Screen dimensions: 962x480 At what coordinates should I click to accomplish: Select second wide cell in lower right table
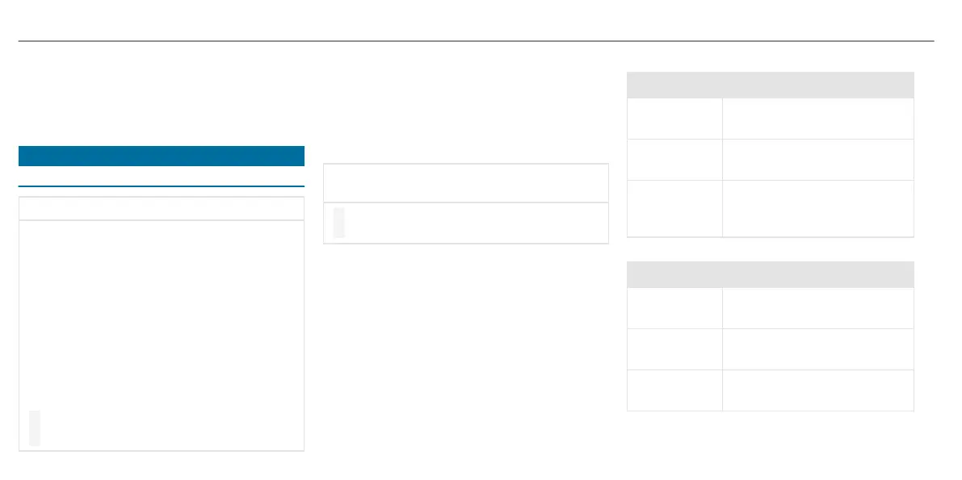tap(818, 349)
